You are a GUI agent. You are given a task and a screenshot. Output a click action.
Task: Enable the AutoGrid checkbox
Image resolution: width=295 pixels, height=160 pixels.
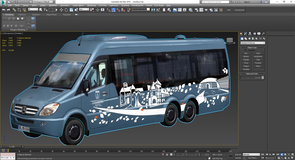point(246,50)
